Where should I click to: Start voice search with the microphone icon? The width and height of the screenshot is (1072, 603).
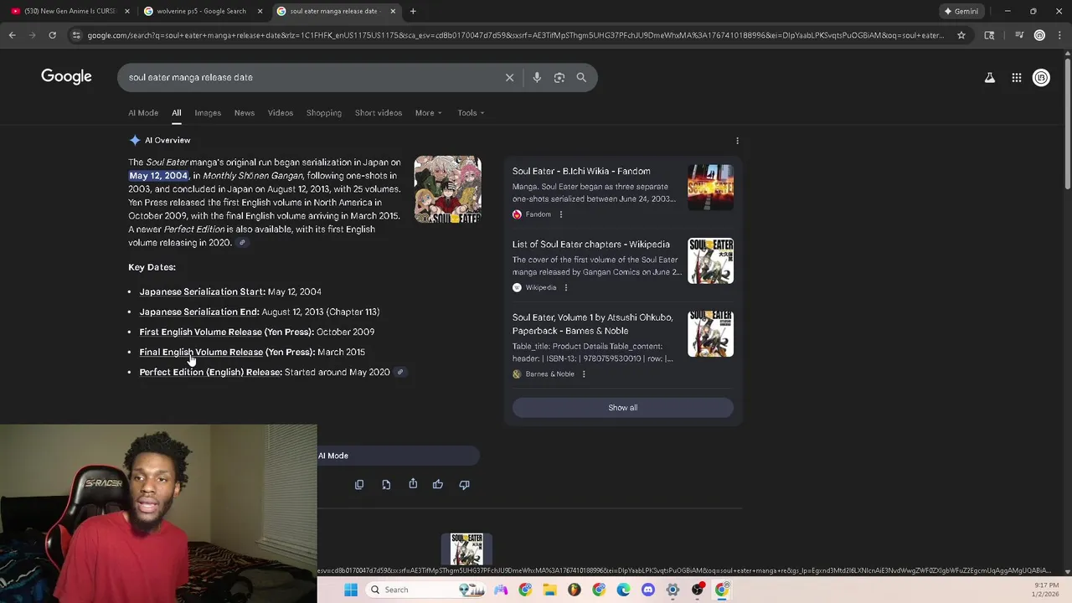tap(537, 77)
